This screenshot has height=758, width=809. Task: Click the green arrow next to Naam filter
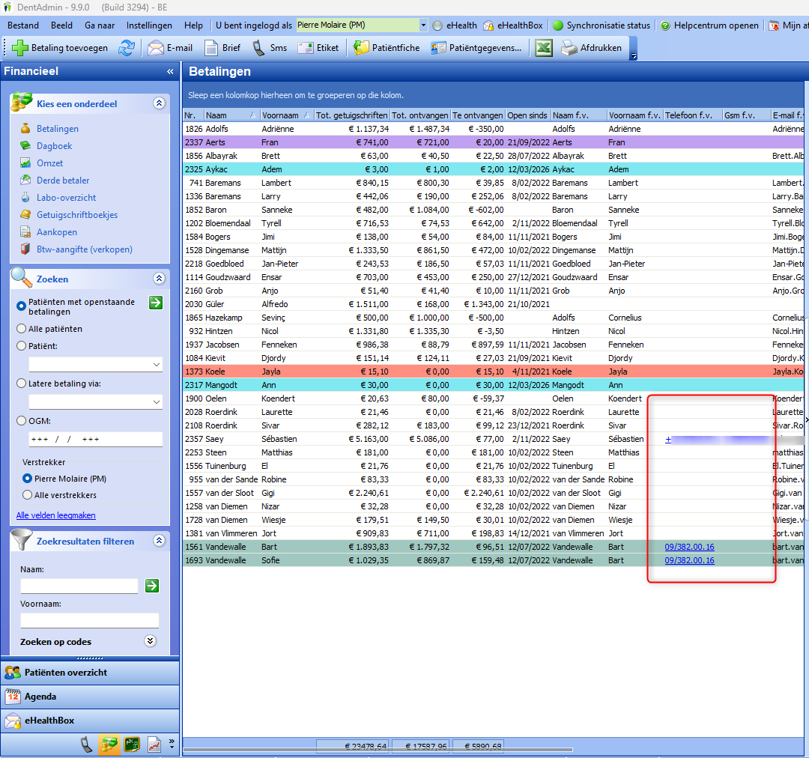tap(152, 586)
